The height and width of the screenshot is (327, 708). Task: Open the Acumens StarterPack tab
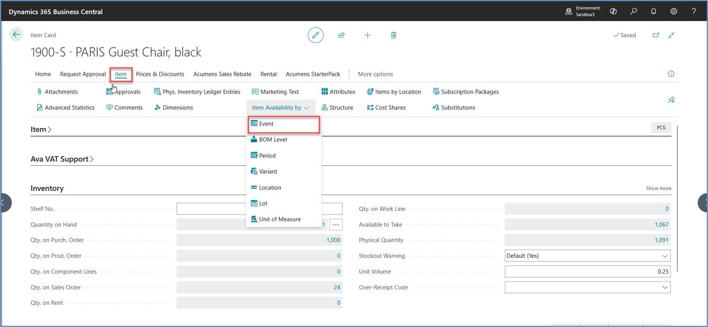point(313,74)
